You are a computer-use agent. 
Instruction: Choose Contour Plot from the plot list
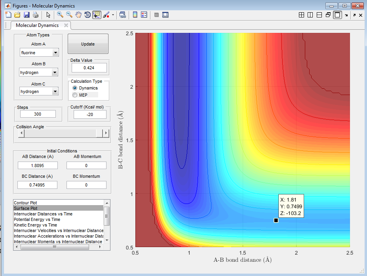coord(25,203)
